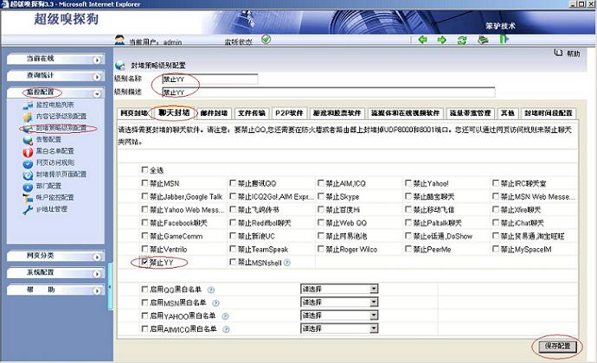Click the green back arrow icon
Screen dimensions: 597x363
(422, 40)
